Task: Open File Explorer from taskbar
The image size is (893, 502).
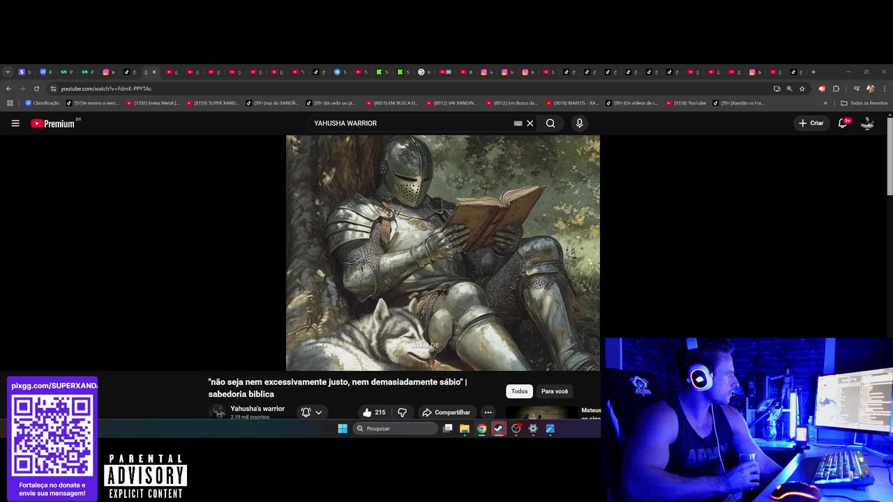Action: pyautogui.click(x=465, y=429)
